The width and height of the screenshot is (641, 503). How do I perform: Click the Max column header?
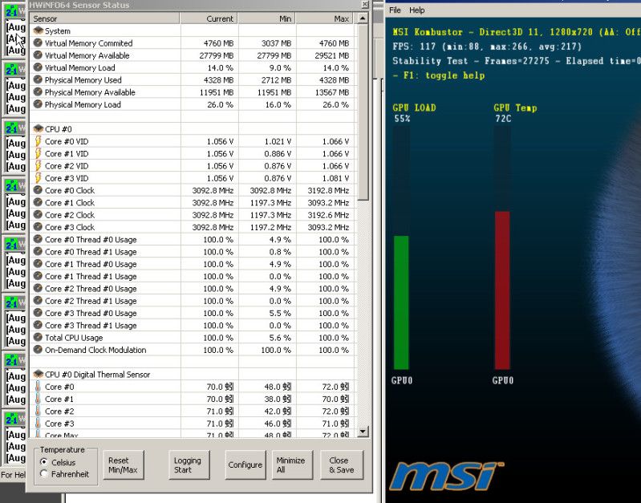(x=325, y=18)
